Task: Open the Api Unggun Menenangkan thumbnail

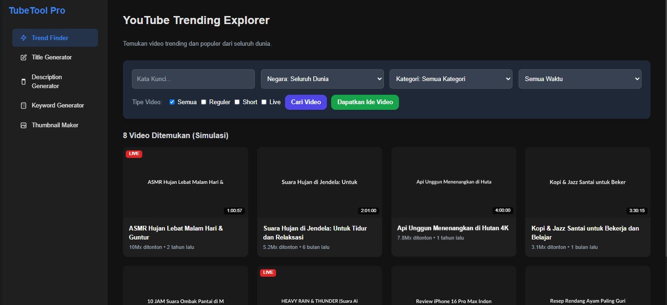Action: tap(454, 182)
